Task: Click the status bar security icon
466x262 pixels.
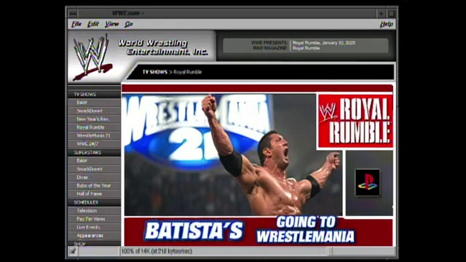Action: tap(73, 251)
